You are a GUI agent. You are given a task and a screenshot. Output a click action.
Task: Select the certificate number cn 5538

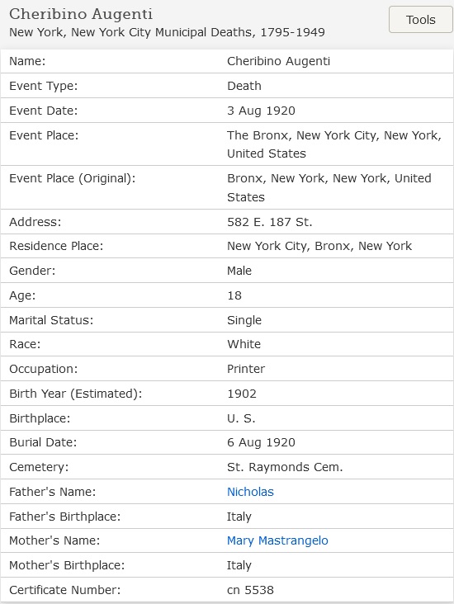coord(250,590)
